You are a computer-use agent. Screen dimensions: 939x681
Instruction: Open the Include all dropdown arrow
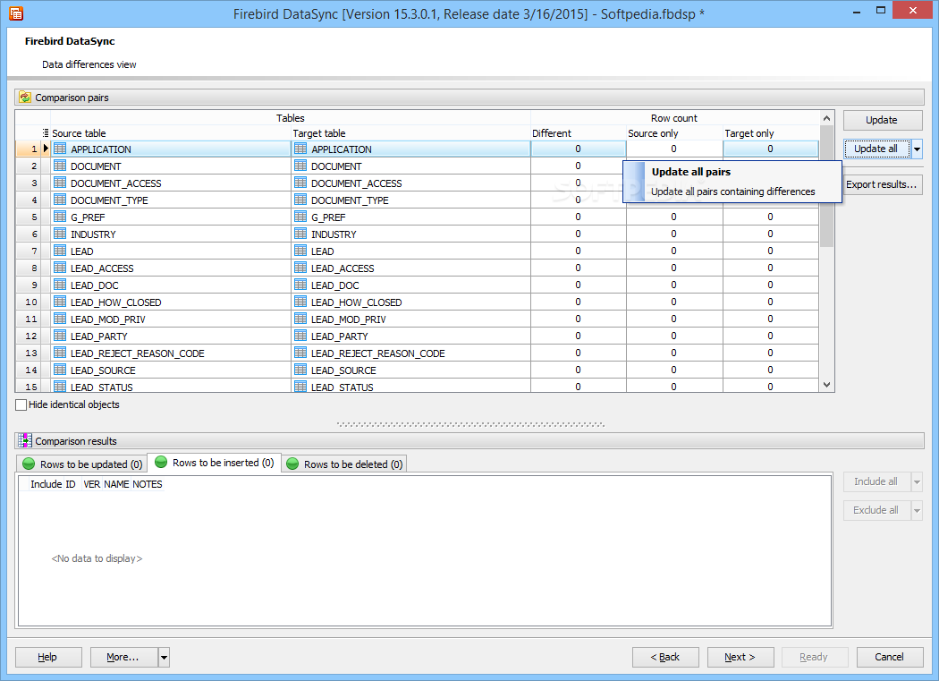point(917,482)
